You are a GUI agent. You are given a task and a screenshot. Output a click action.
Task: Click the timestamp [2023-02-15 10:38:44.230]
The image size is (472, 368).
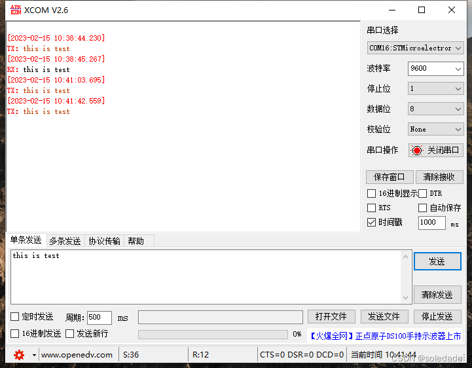coord(56,38)
